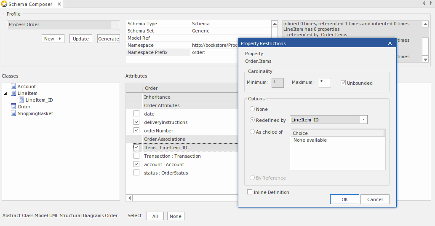435x226 pixels.
Task: Click the ShoppingBasket class icon
Action: point(13,113)
